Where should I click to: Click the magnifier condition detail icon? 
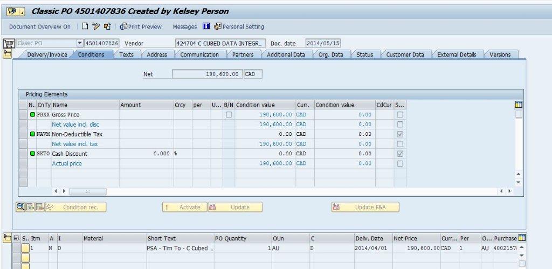click(20, 207)
